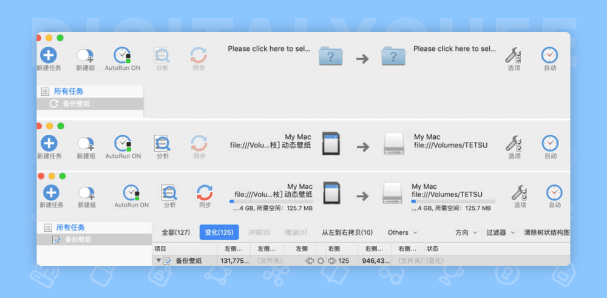Click destination disk space progress bar
Screen dimensions: 607x298
point(453,201)
